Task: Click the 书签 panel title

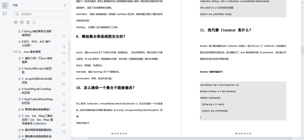Action: [x=15, y=5]
